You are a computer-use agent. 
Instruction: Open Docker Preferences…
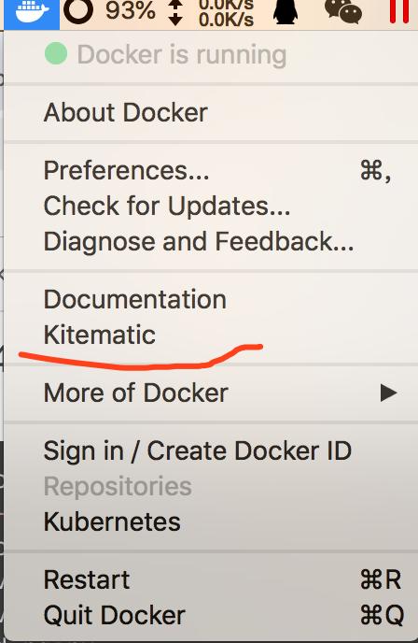pyautogui.click(x=211, y=170)
